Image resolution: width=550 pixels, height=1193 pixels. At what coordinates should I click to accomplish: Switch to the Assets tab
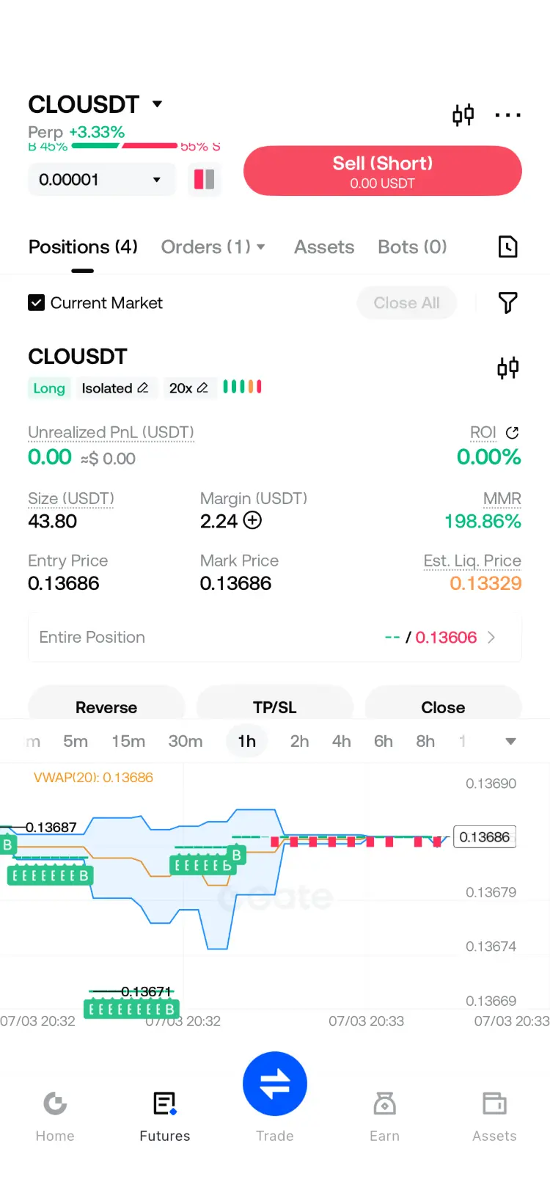click(x=324, y=247)
